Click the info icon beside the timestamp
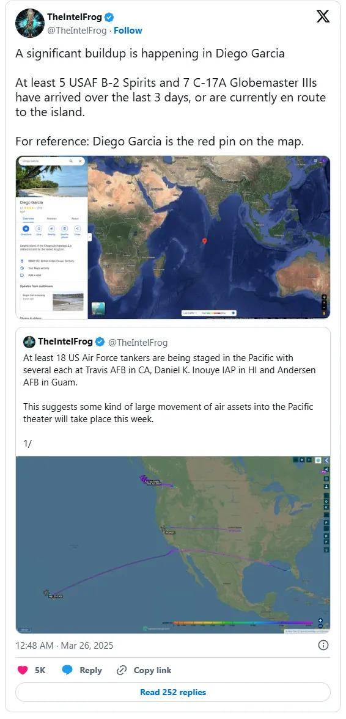Image resolution: width=346 pixels, height=719 pixels. [323, 645]
